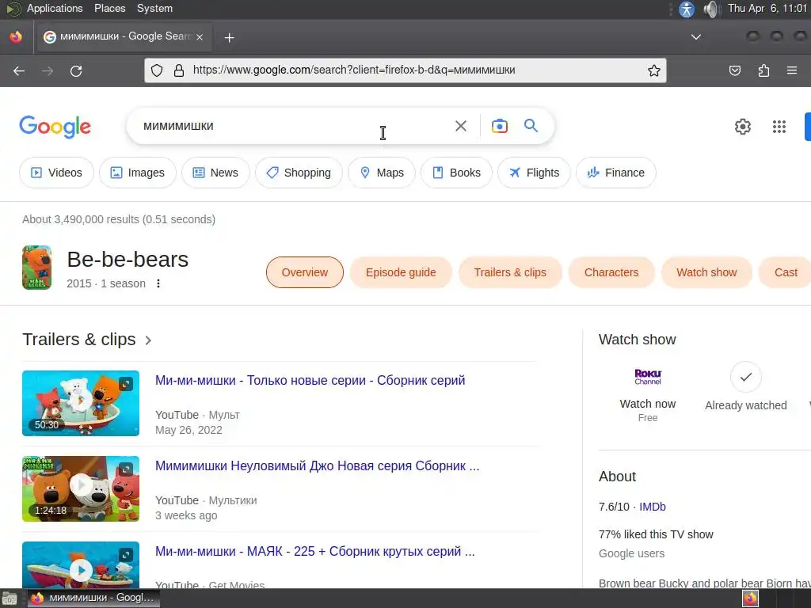Open video 'Только новые серии - Сборник серий'
Image resolution: width=811 pixels, height=608 pixels.
tap(310, 381)
